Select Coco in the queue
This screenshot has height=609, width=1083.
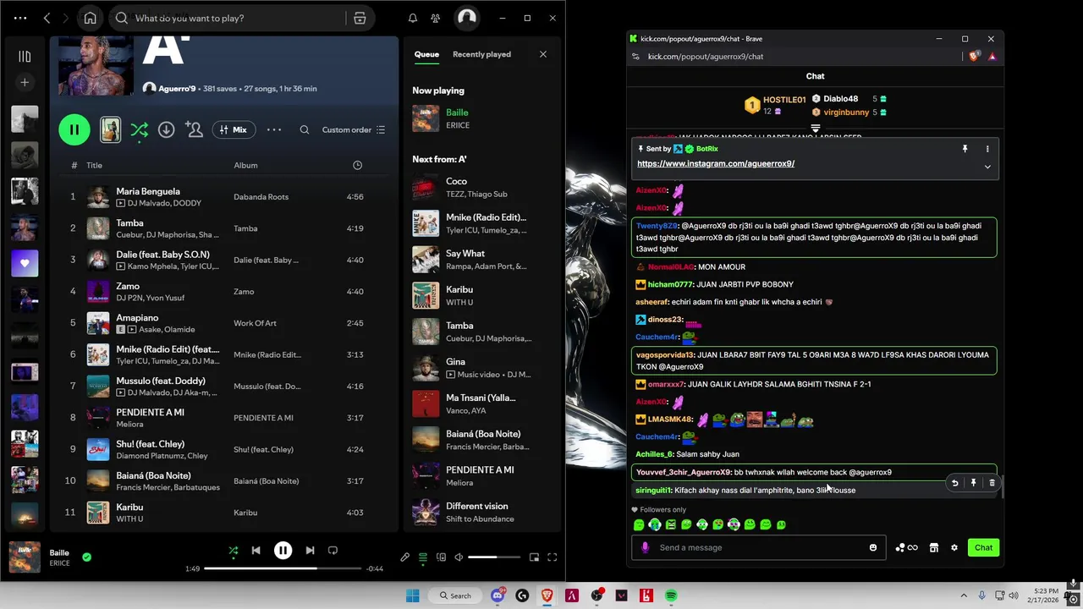pyautogui.click(x=482, y=188)
